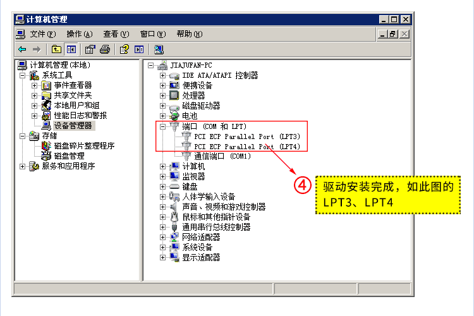Expand the 本地用户和组 node
Viewport: 474px width, 316px height.
coord(35,106)
